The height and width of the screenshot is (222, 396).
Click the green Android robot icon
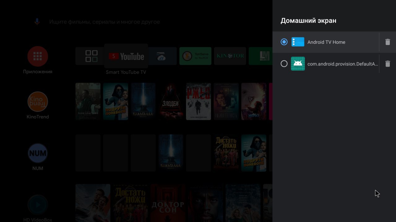[298, 64]
